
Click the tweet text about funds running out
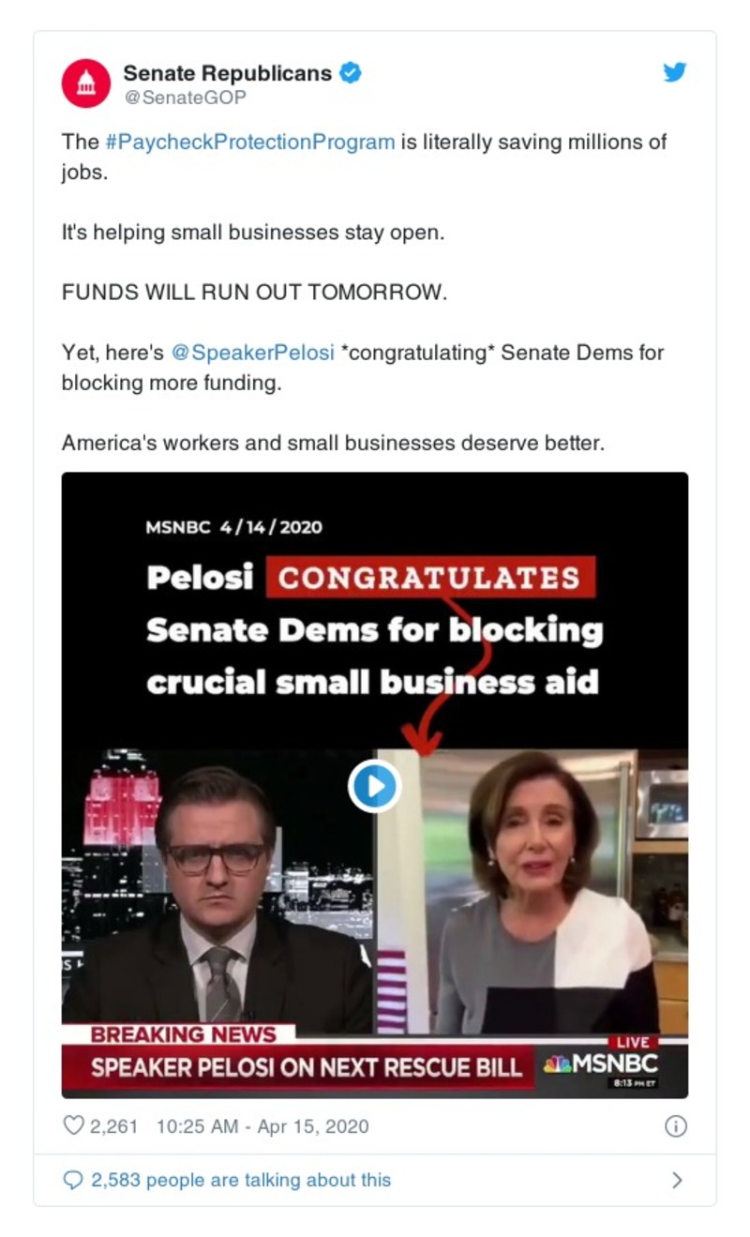(x=255, y=292)
